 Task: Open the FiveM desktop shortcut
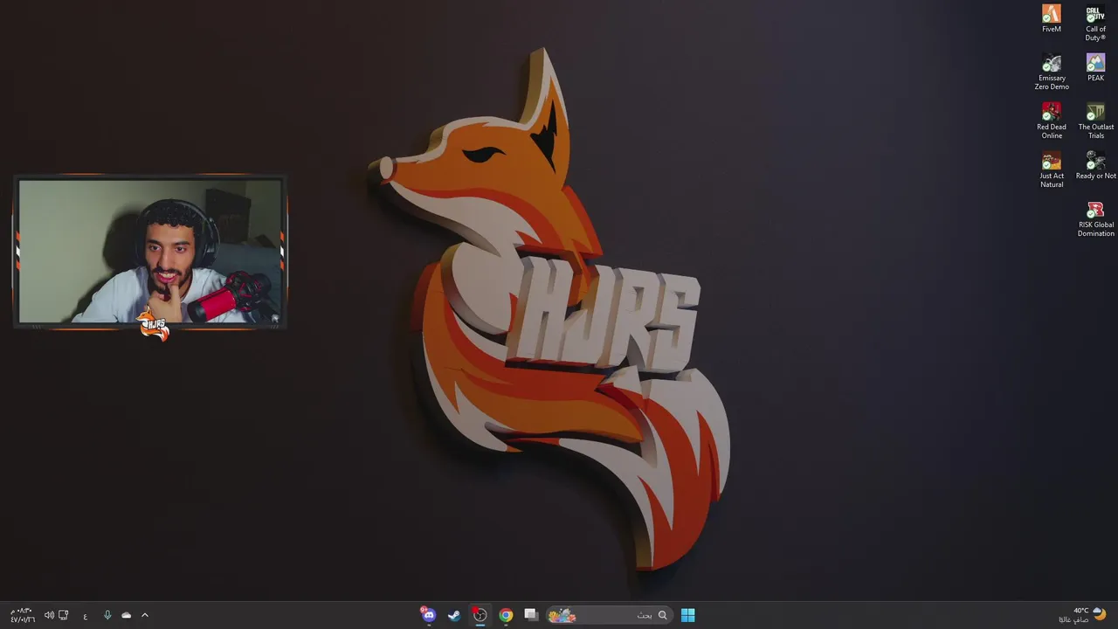1052,19
